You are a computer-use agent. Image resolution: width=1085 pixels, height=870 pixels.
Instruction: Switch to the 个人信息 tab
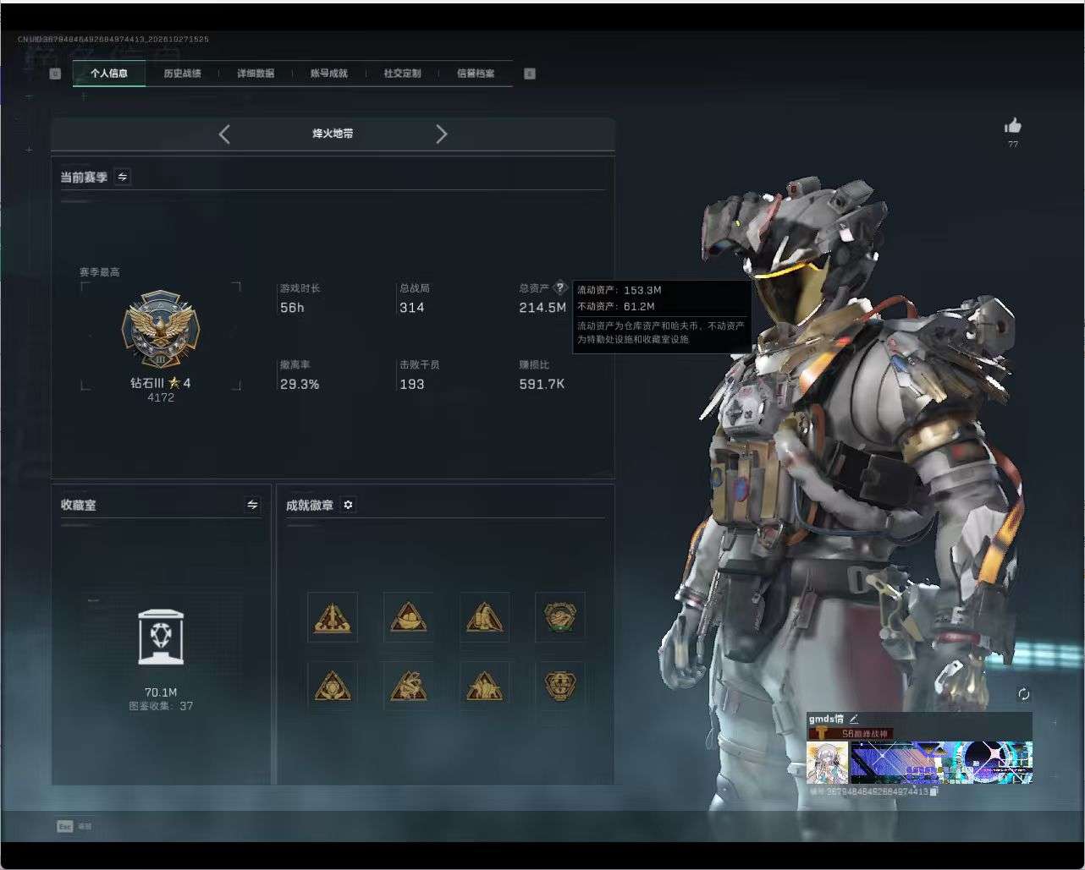[109, 74]
